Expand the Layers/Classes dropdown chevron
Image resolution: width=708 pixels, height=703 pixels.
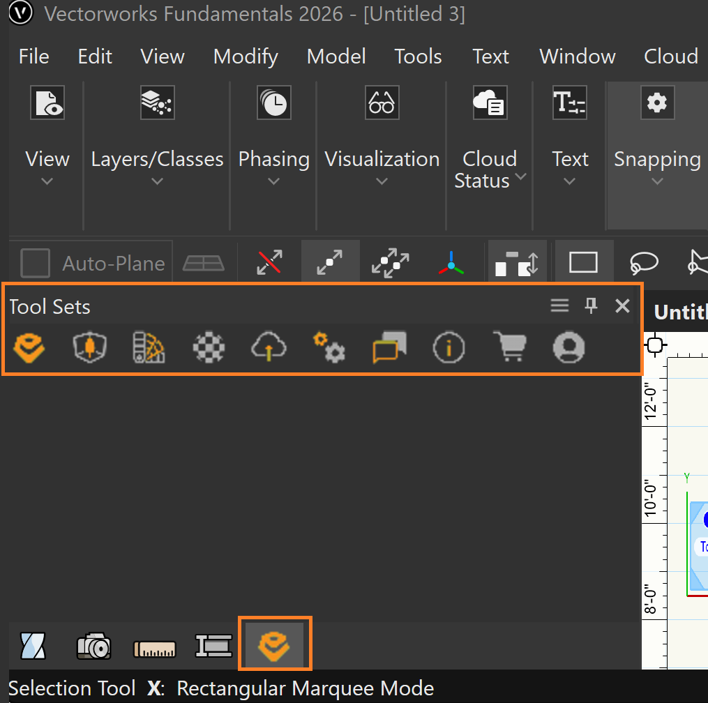click(157, 181)
